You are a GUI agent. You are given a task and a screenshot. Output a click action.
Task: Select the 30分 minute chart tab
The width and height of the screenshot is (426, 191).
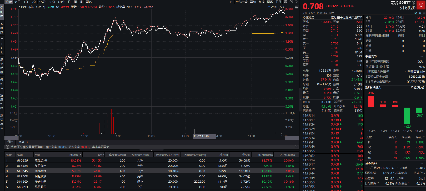[x=52, y=2]
